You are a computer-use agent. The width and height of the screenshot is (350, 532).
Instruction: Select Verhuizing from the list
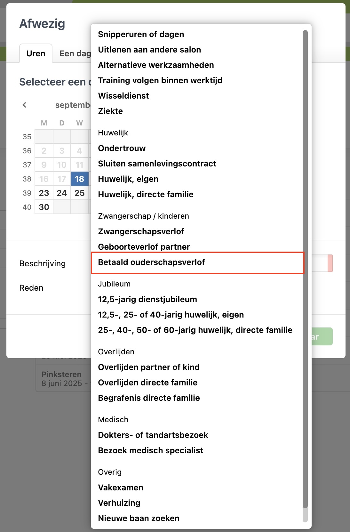119,503
